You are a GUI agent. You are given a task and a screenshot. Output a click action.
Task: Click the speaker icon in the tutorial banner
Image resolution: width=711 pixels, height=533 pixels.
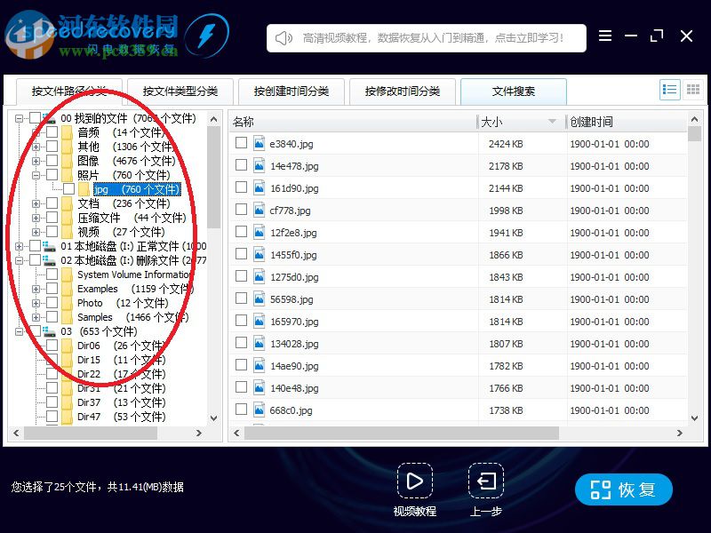[x=283, y=37]
